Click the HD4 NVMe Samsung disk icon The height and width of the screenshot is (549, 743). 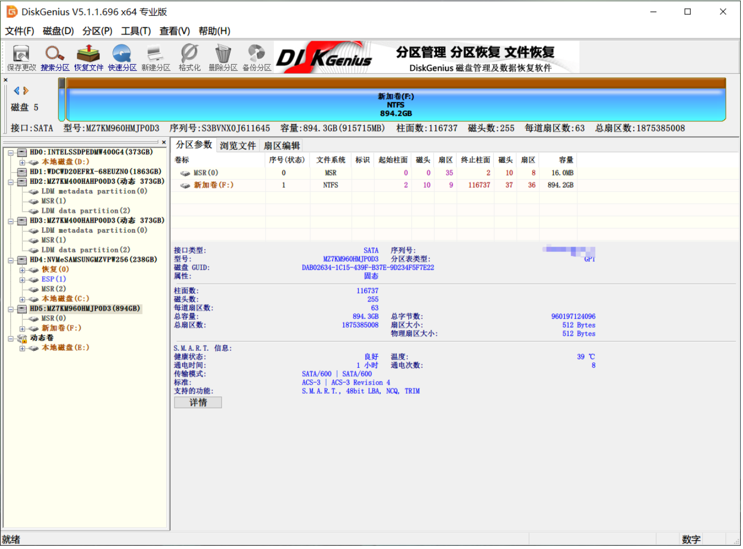(x=22, y=260)
